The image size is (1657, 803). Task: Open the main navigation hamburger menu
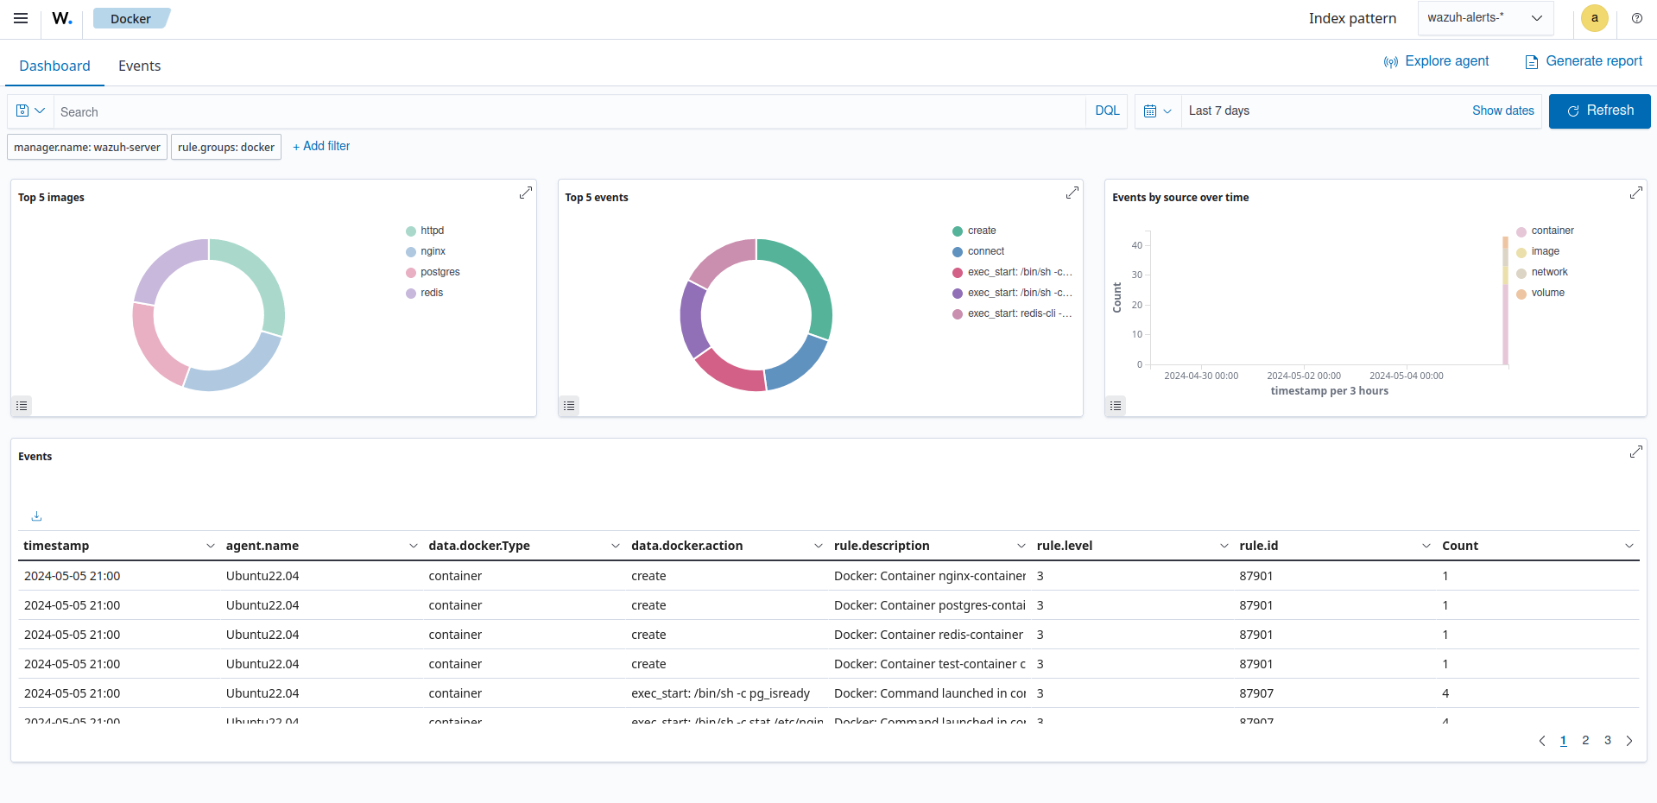[x=20, y=18]
